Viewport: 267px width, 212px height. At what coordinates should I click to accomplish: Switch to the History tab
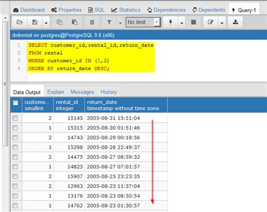(109, 92)
